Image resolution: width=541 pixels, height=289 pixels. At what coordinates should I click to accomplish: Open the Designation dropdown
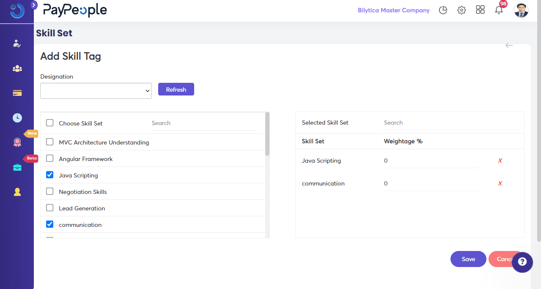(96, 91)
